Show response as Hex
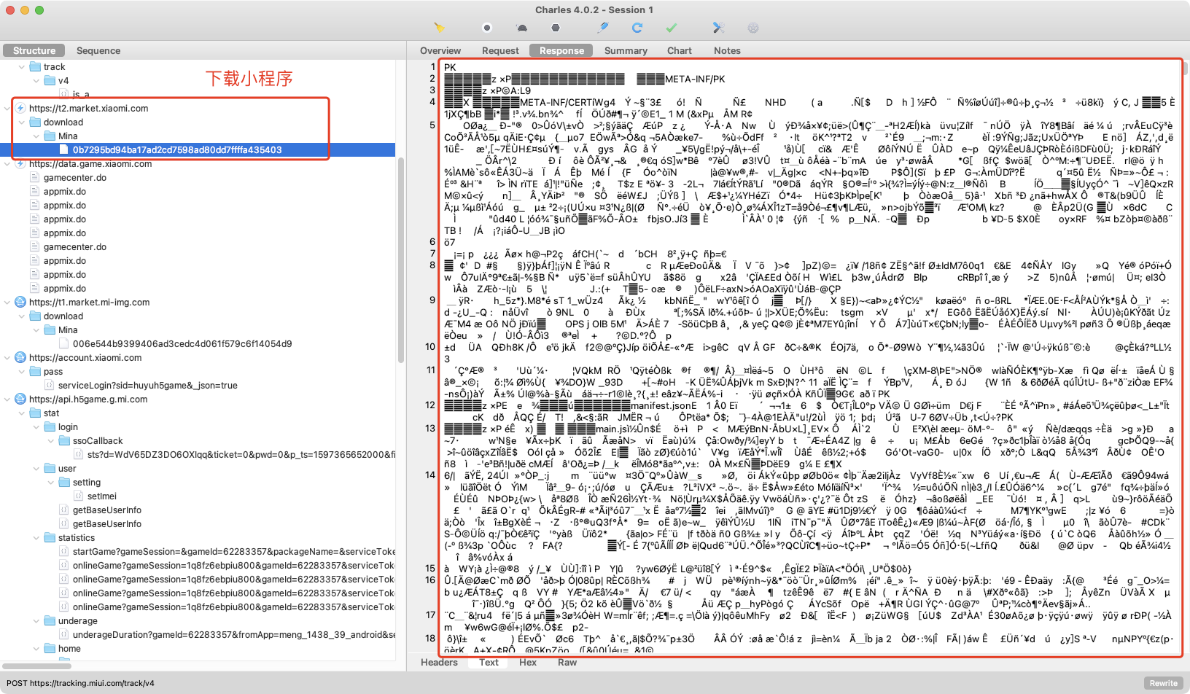Image resolution: width=1190 pixels, height=694 pixels. click(x=528, y=663)
